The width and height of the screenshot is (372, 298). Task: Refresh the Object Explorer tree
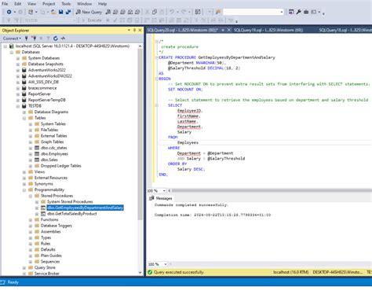point(56,39)
